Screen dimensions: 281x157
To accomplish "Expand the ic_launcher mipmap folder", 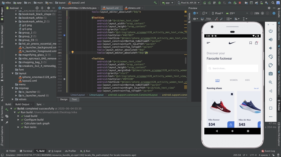I will coord(16,92).
